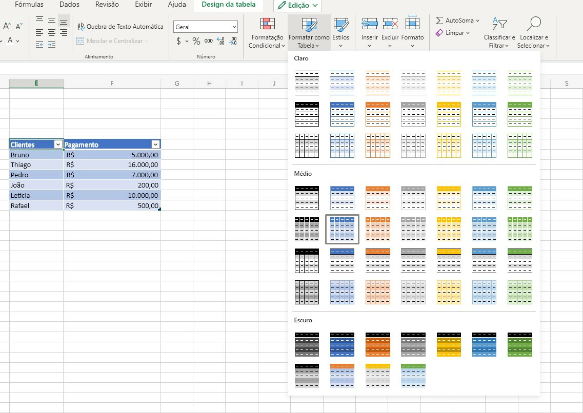This screenshot has height=413, width=583.
Task: Choose orange banded Claro style in first row
Action: [x=378, y=83]
